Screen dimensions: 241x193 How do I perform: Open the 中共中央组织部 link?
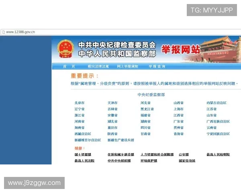point(119,161)
